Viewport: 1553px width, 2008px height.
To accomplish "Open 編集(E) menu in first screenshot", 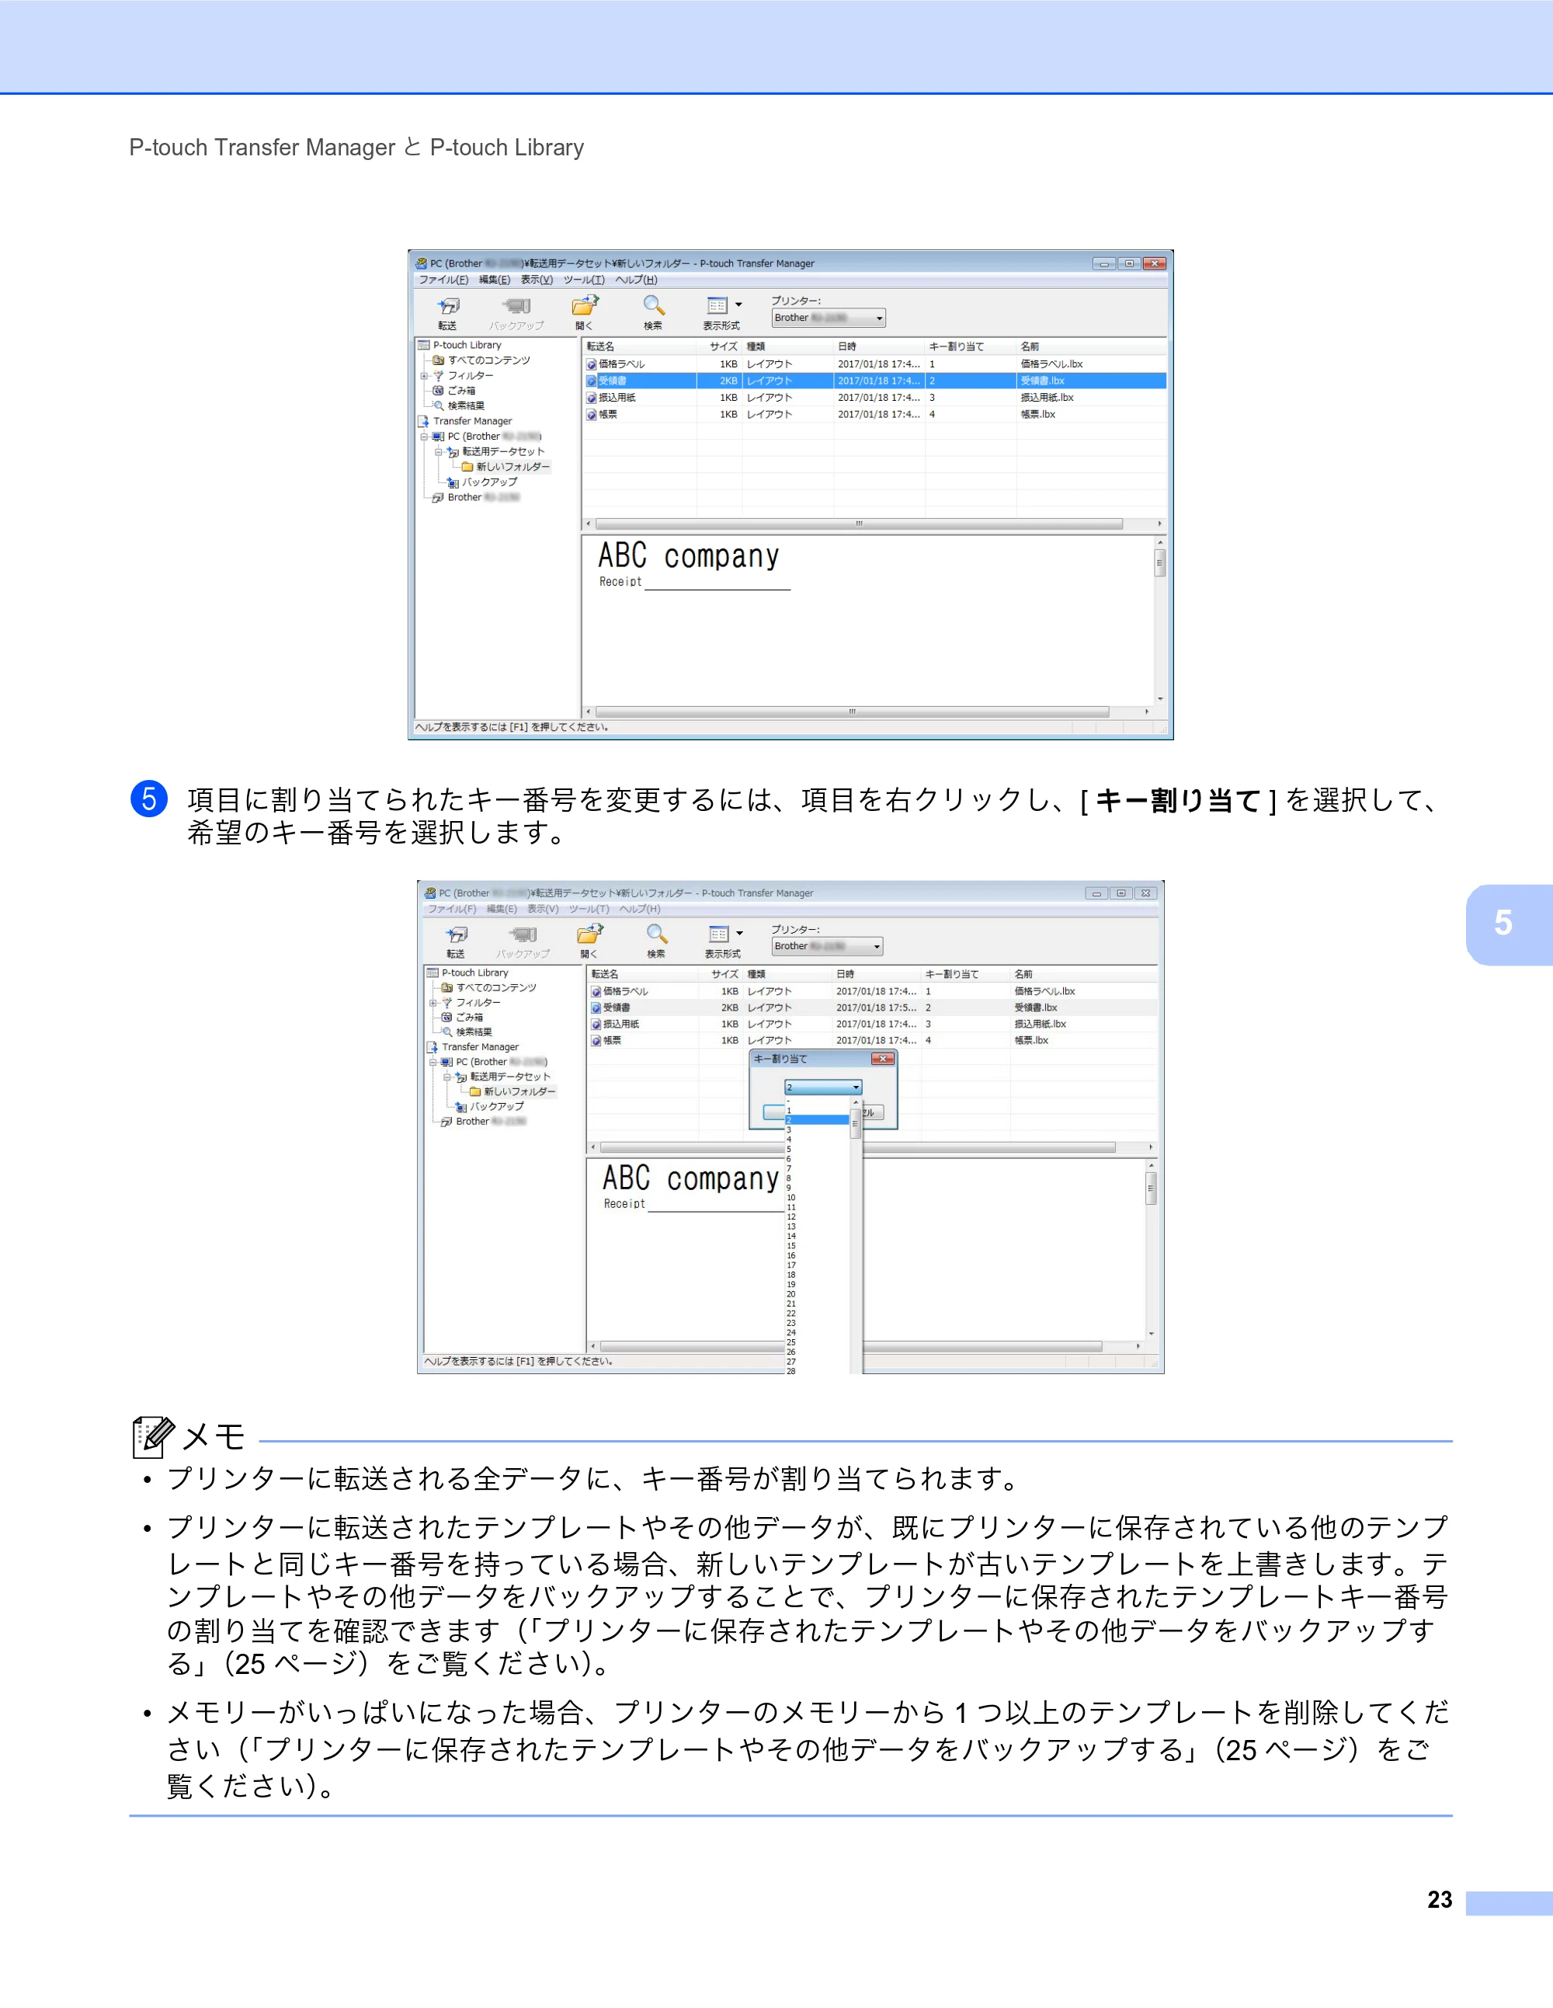I will 495,280.
